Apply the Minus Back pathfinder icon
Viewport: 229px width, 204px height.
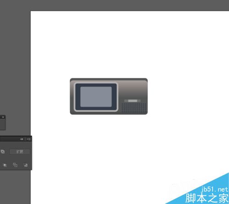(x=26, y=165)
